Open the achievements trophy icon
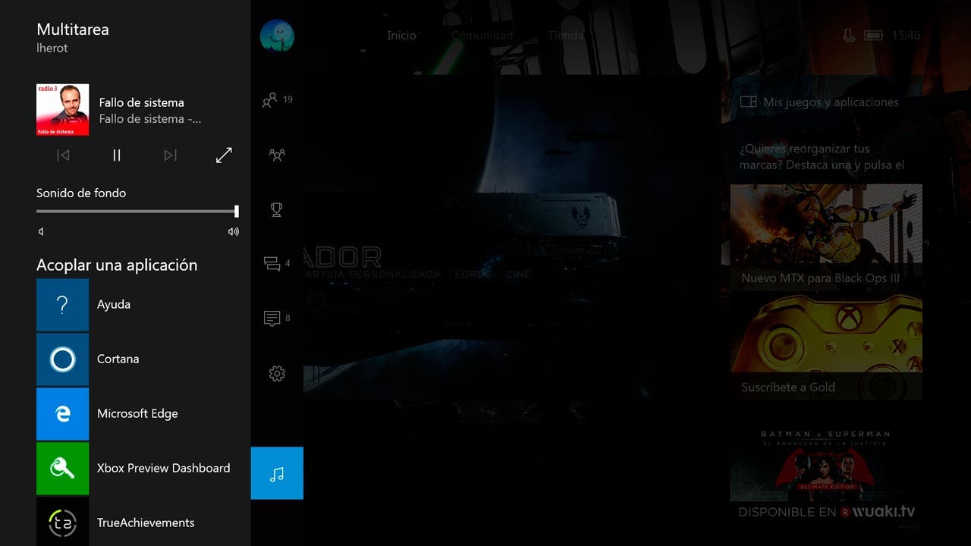 pos(277,209)
